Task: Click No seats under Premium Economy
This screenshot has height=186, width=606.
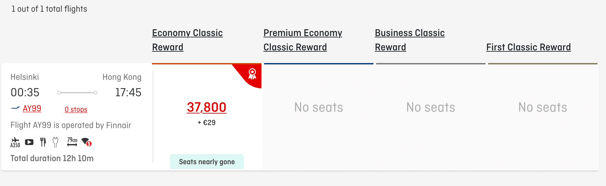Action: (x=318, y=107)
